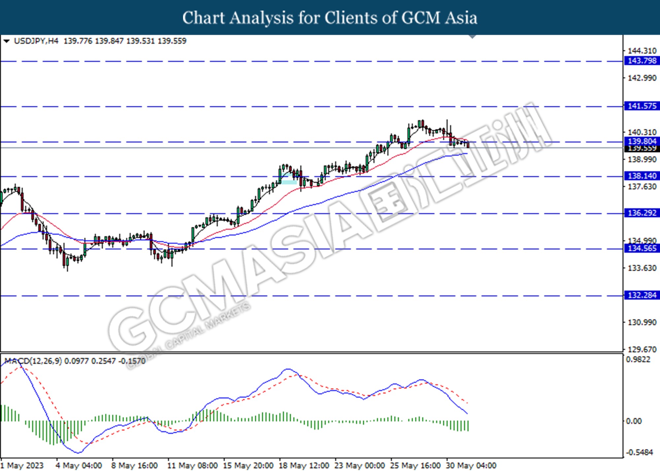The image size is (660, 471).
Task: Click the dropdown triangle beside USDJPY,H4
Action: (6, 41)
